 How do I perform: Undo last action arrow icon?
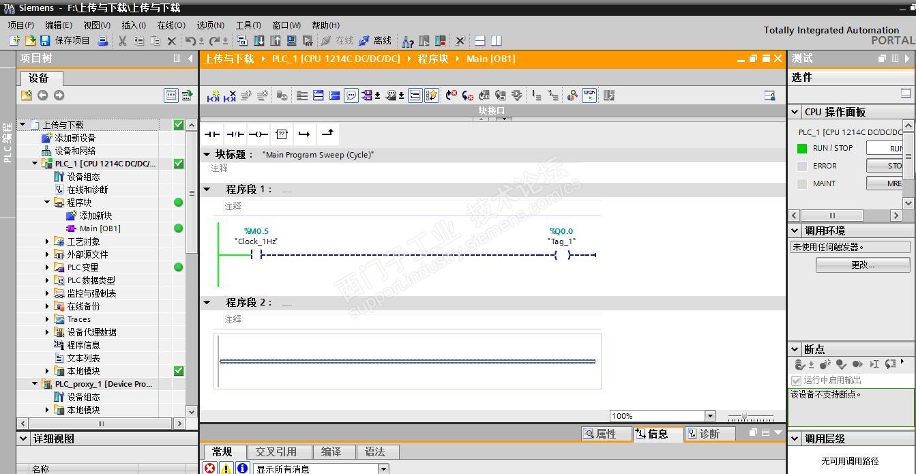pos(190,41)
